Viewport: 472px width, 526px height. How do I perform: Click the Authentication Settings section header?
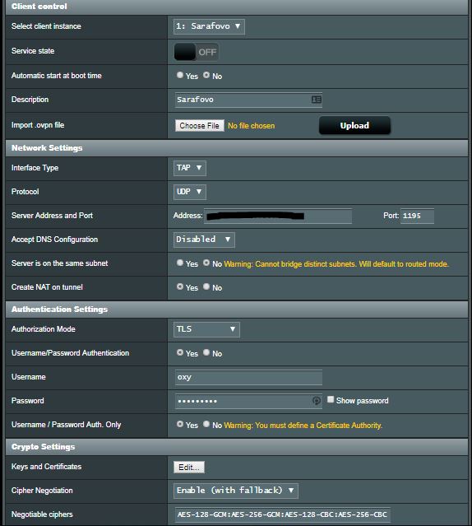[x=237, y=310]
